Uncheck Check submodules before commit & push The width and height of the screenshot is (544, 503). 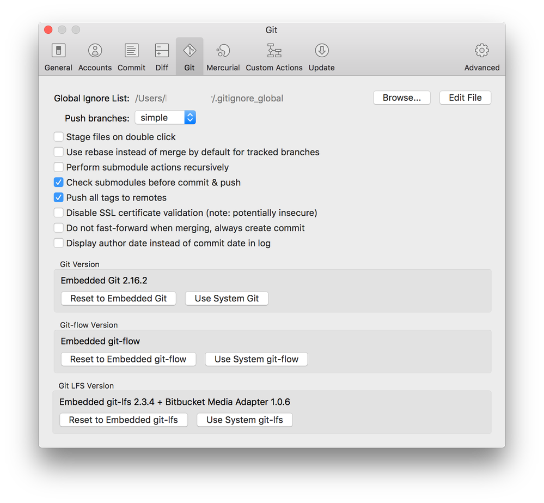[59, 182]
